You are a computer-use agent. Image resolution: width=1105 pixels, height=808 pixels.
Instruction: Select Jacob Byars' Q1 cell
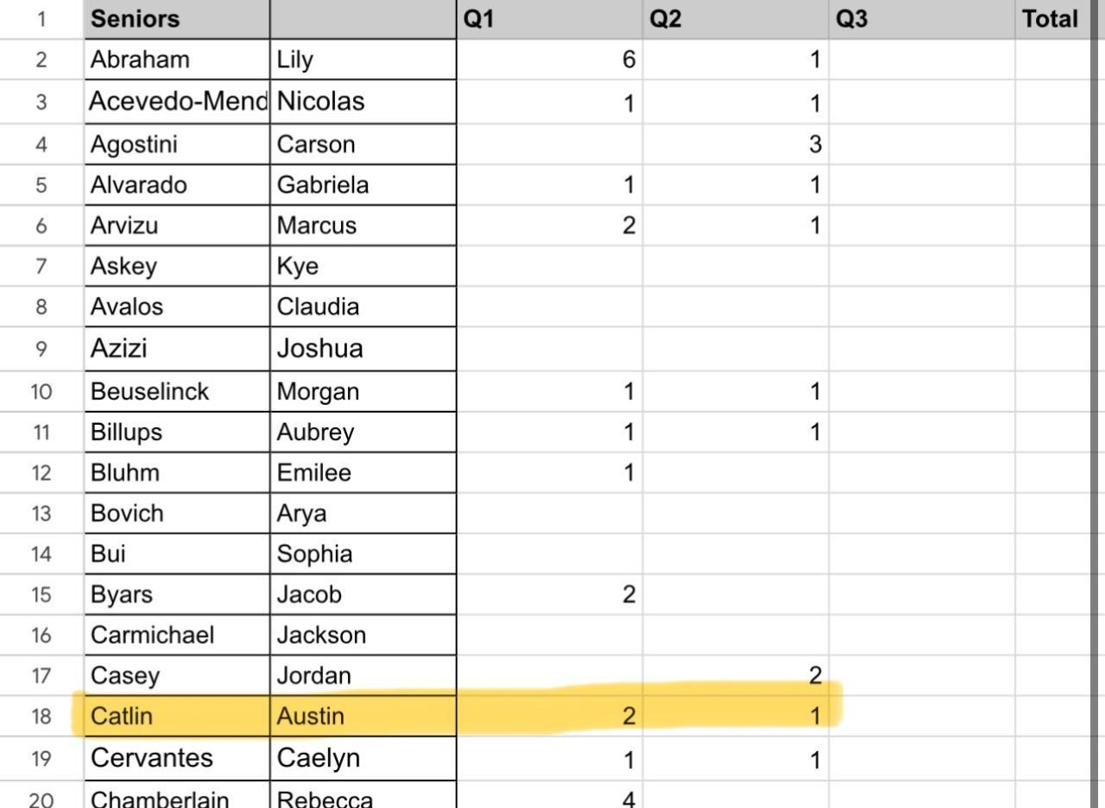(549, 595)
